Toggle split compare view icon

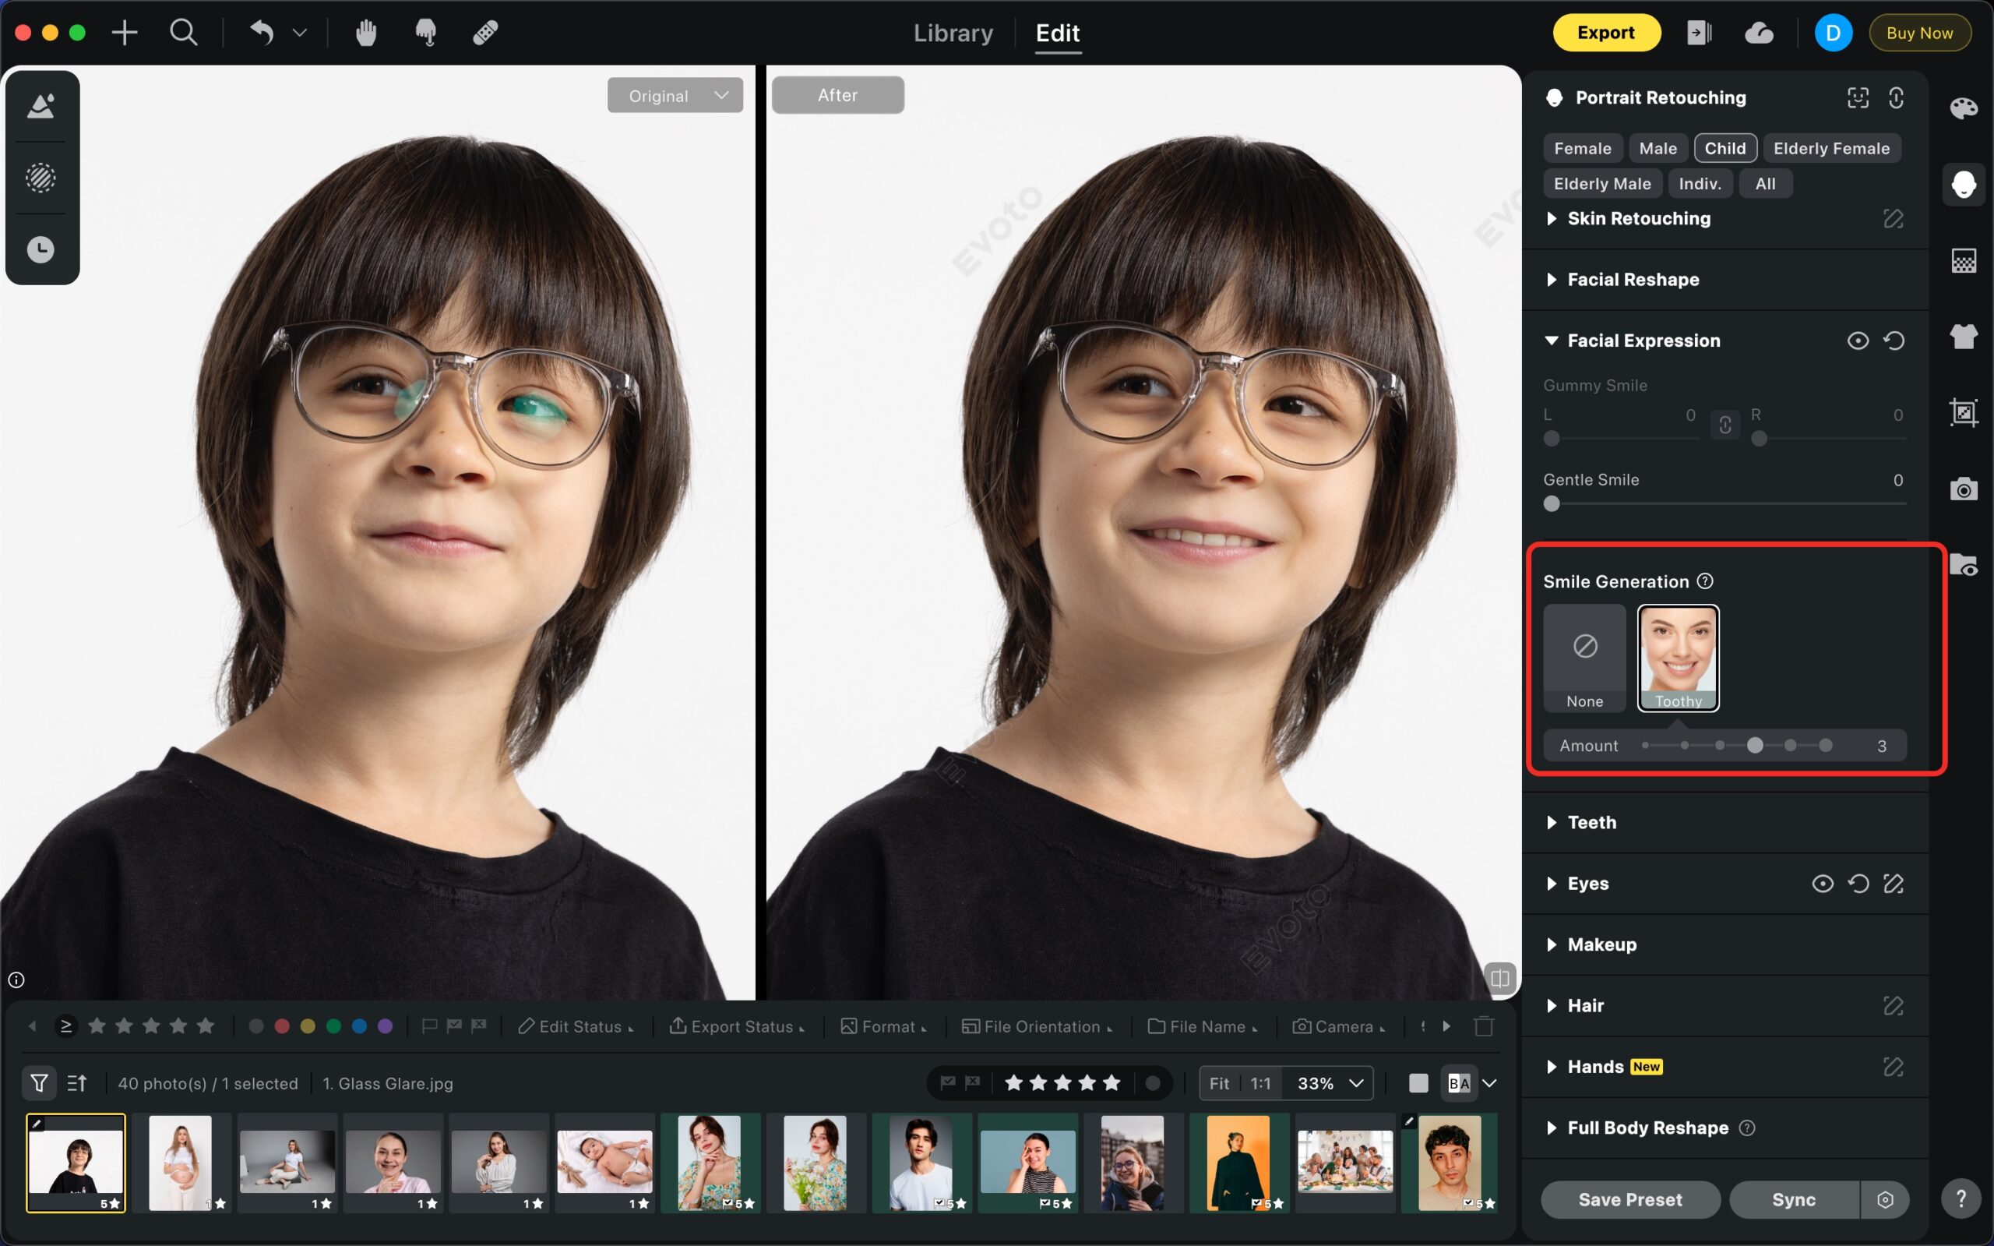point(1499,978)
